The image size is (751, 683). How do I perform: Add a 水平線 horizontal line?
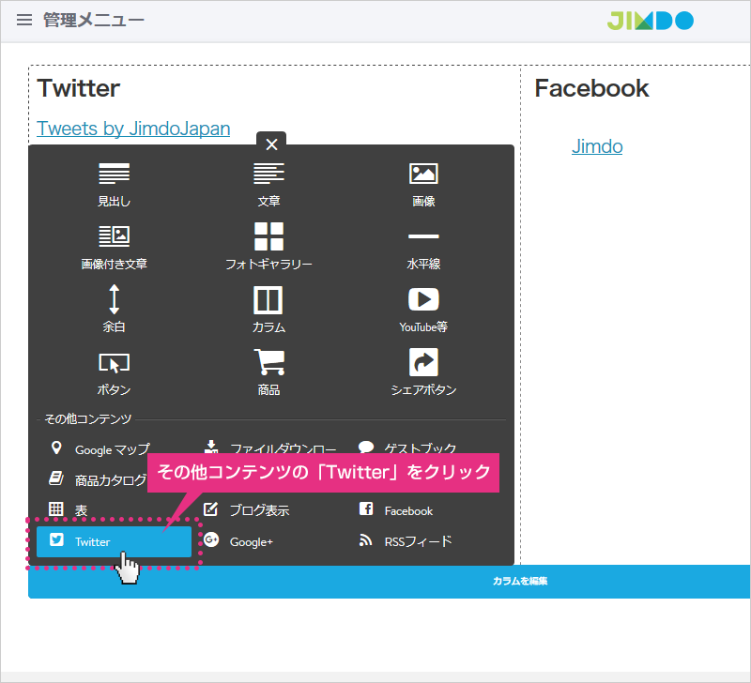[423, 251]
